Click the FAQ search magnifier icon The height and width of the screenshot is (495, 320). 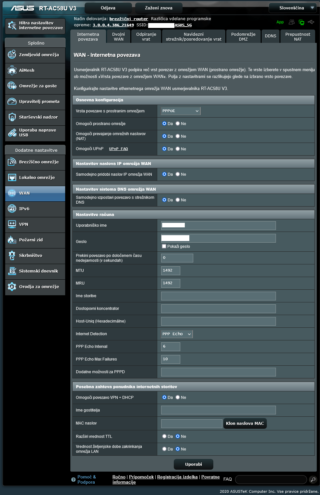pyautogui.click(x=313, y=479)
